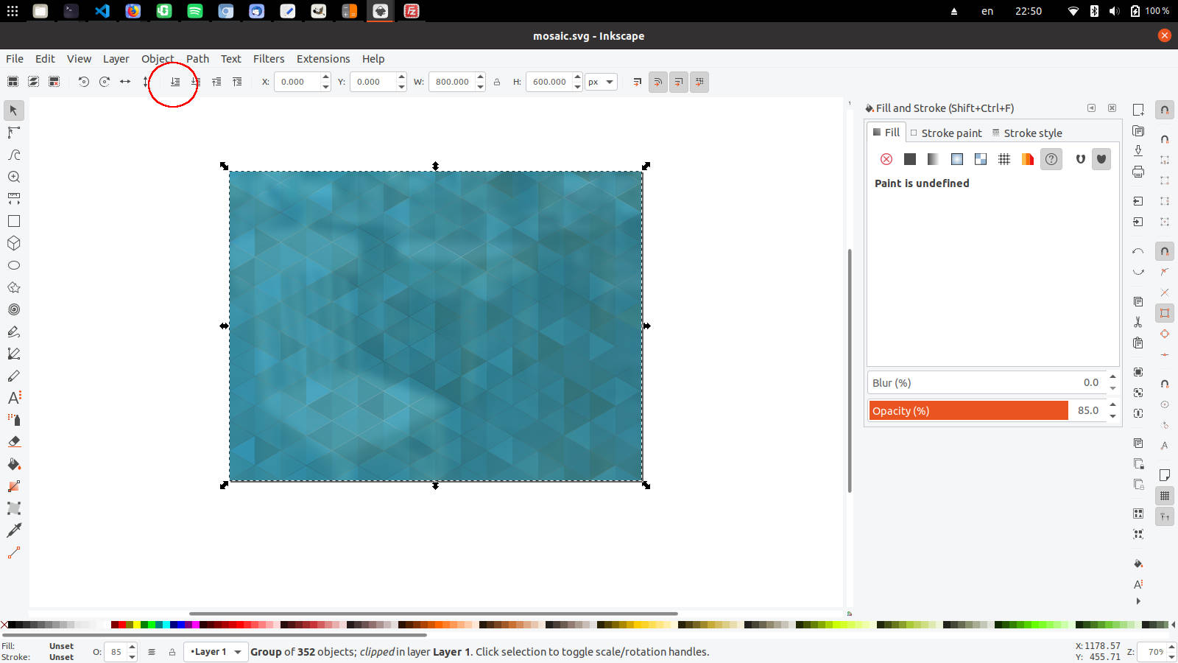Type a value in the W width field
The width and height of the screenshot is (1178, 663).
point(452,82)
